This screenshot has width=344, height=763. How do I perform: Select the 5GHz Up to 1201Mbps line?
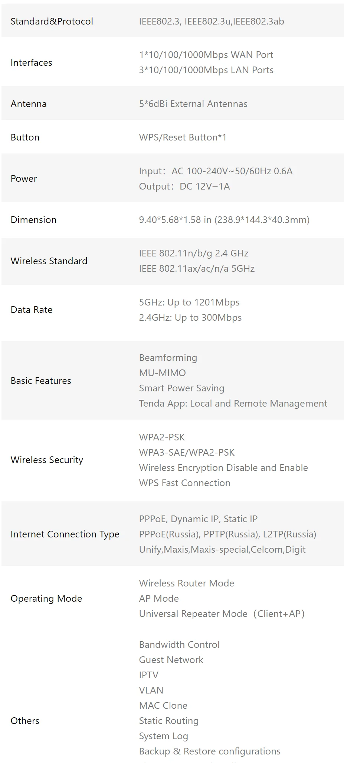[x=189, y=303]
